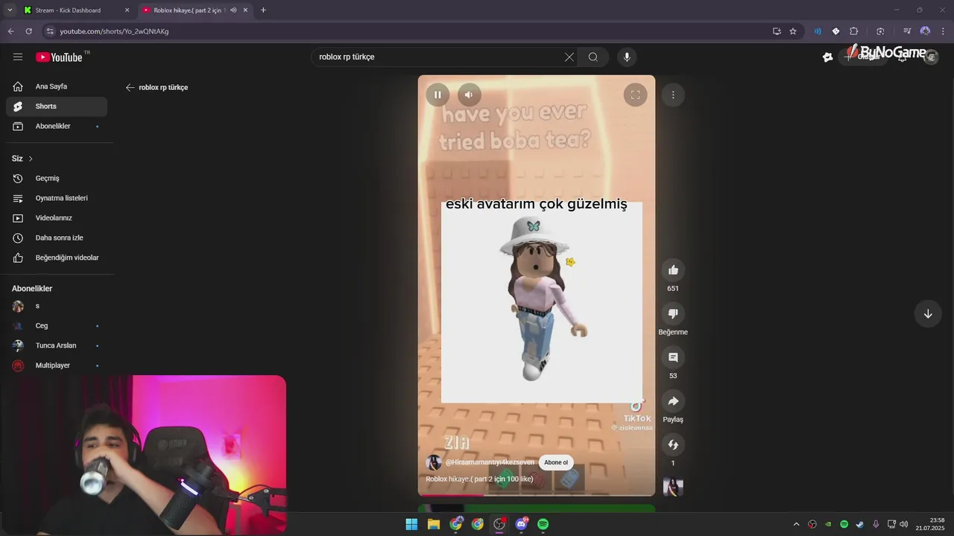Image resolution: width=954 pixels, height=536 pixels.
Task: Open a new browser tab
Action: (x=263, y=10)
